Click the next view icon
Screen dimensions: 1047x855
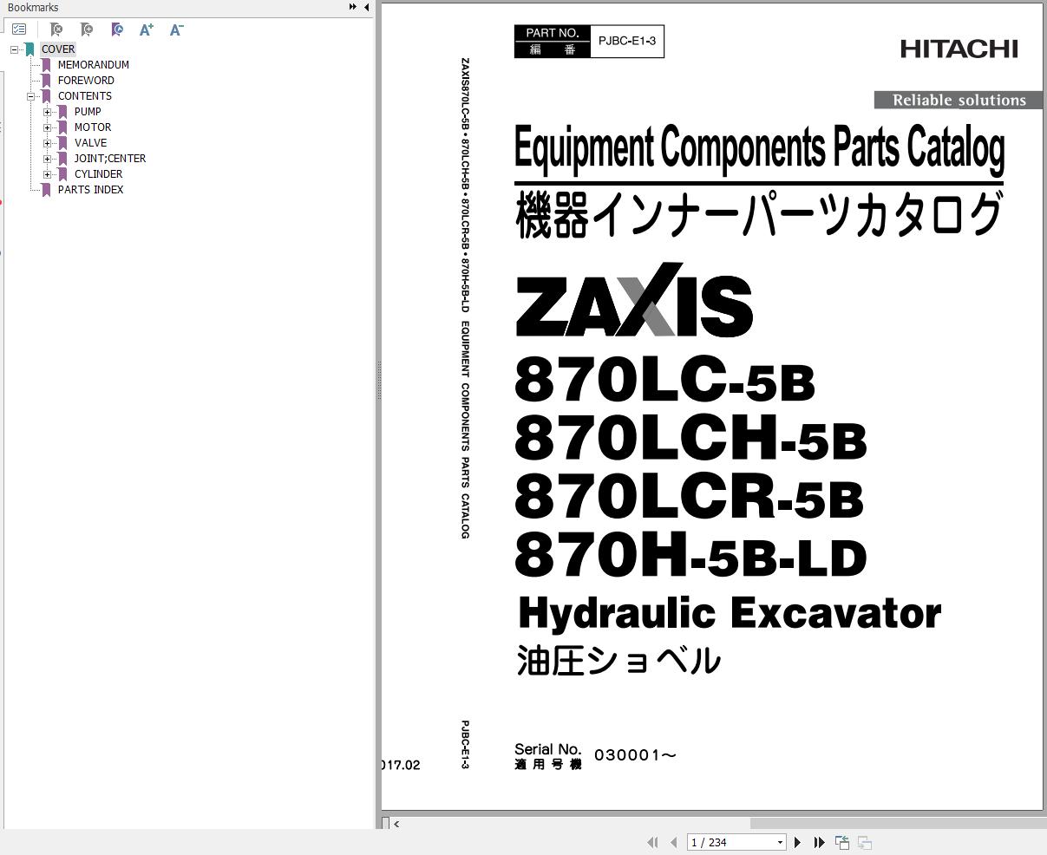tap(865, 842)
